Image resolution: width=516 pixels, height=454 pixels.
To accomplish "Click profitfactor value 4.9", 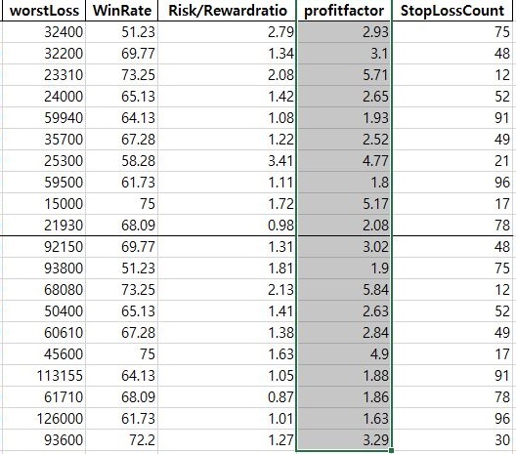I will (x=344, y=353).
